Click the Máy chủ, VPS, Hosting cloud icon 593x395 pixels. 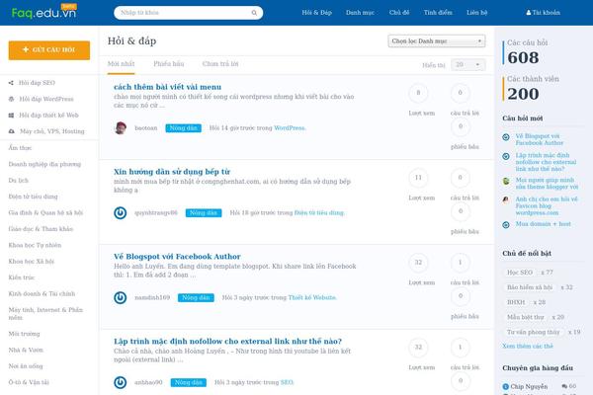point(11,131)
